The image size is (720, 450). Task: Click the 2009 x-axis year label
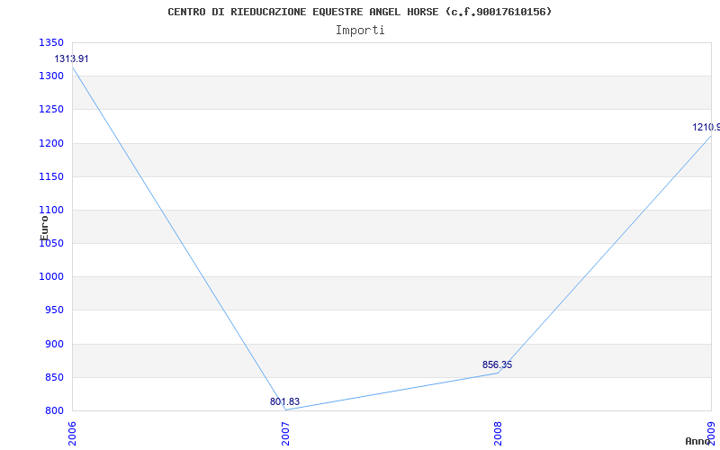click(x=712, y=434)
